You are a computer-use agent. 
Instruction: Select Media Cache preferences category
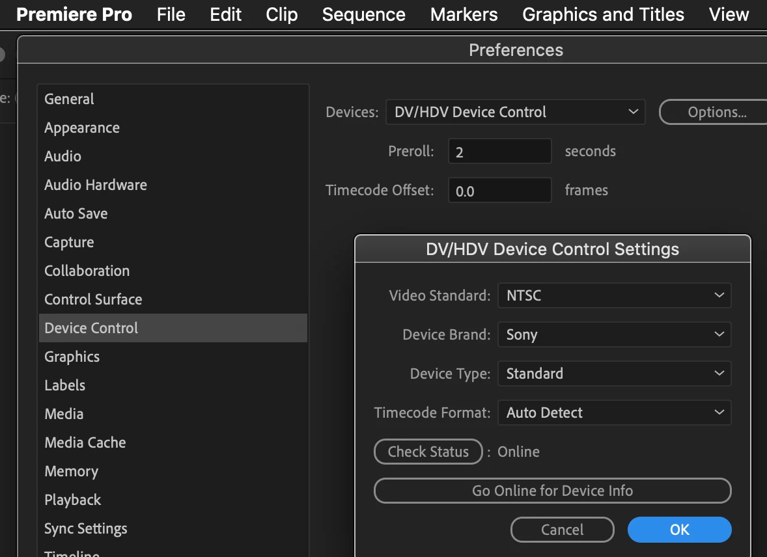tap(173, 442)
